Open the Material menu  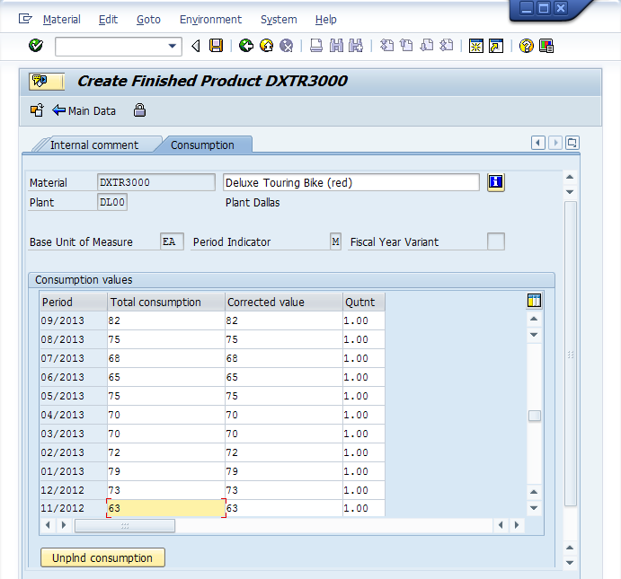(x=61, y=20)
